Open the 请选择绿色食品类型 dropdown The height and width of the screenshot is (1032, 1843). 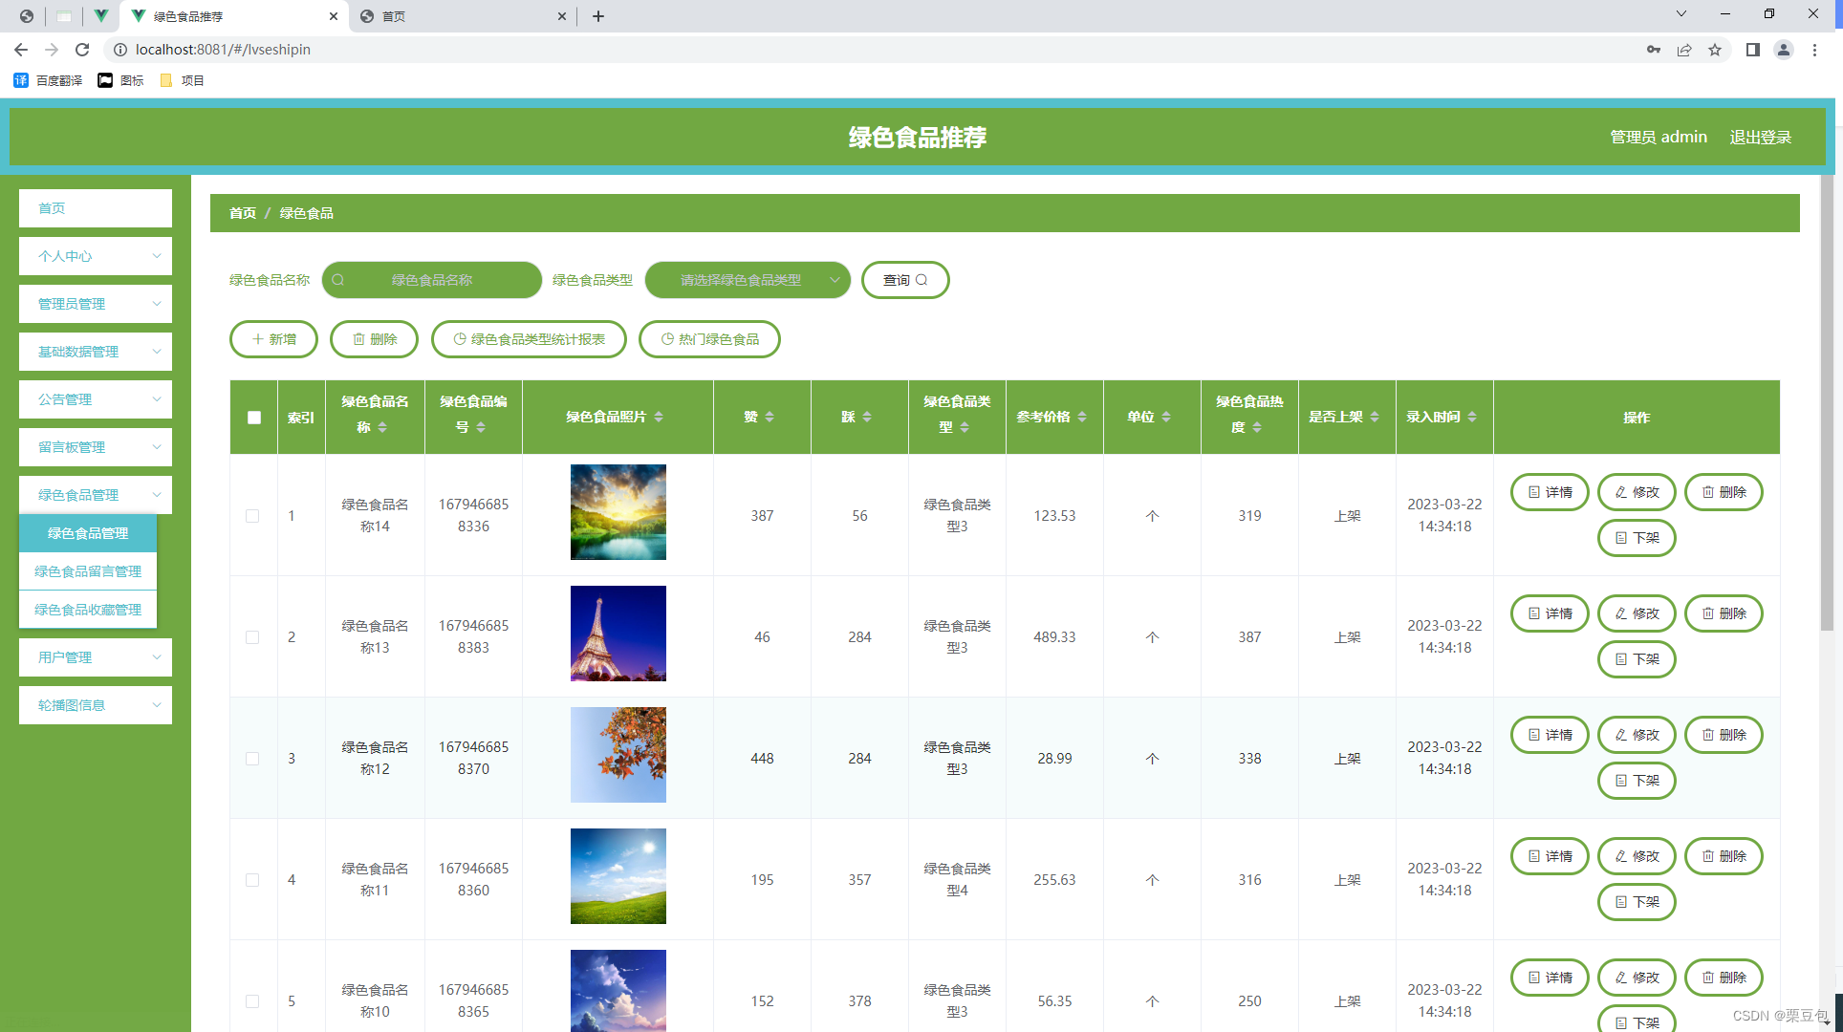click(x=748, y=280)
